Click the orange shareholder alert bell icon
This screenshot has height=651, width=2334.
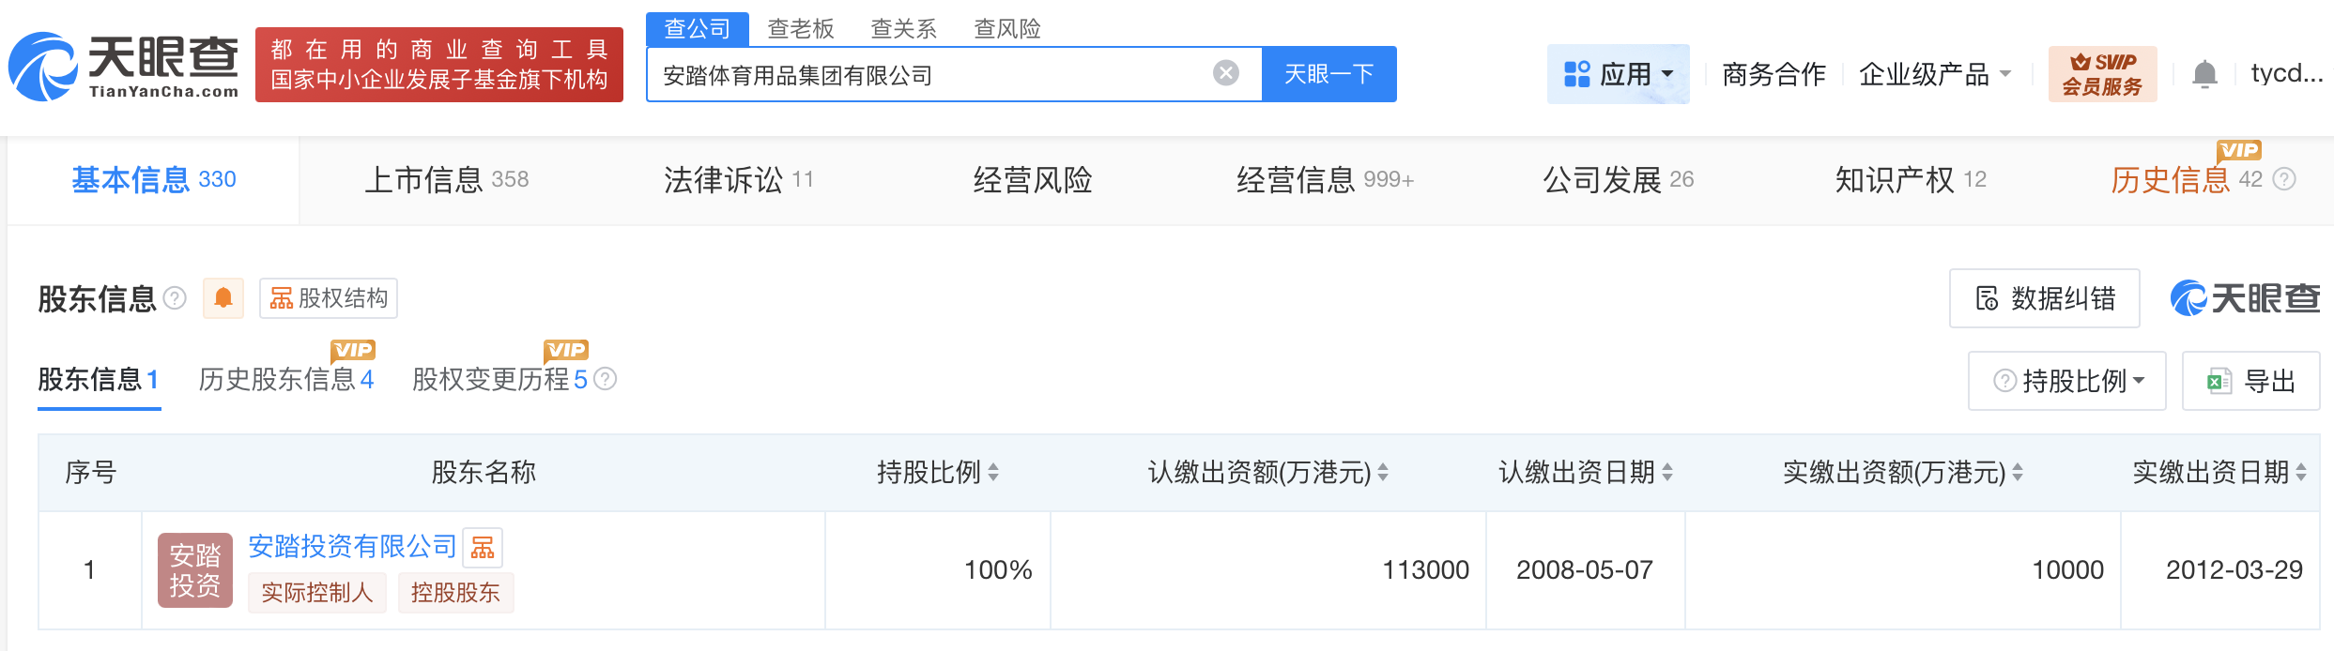223,298
